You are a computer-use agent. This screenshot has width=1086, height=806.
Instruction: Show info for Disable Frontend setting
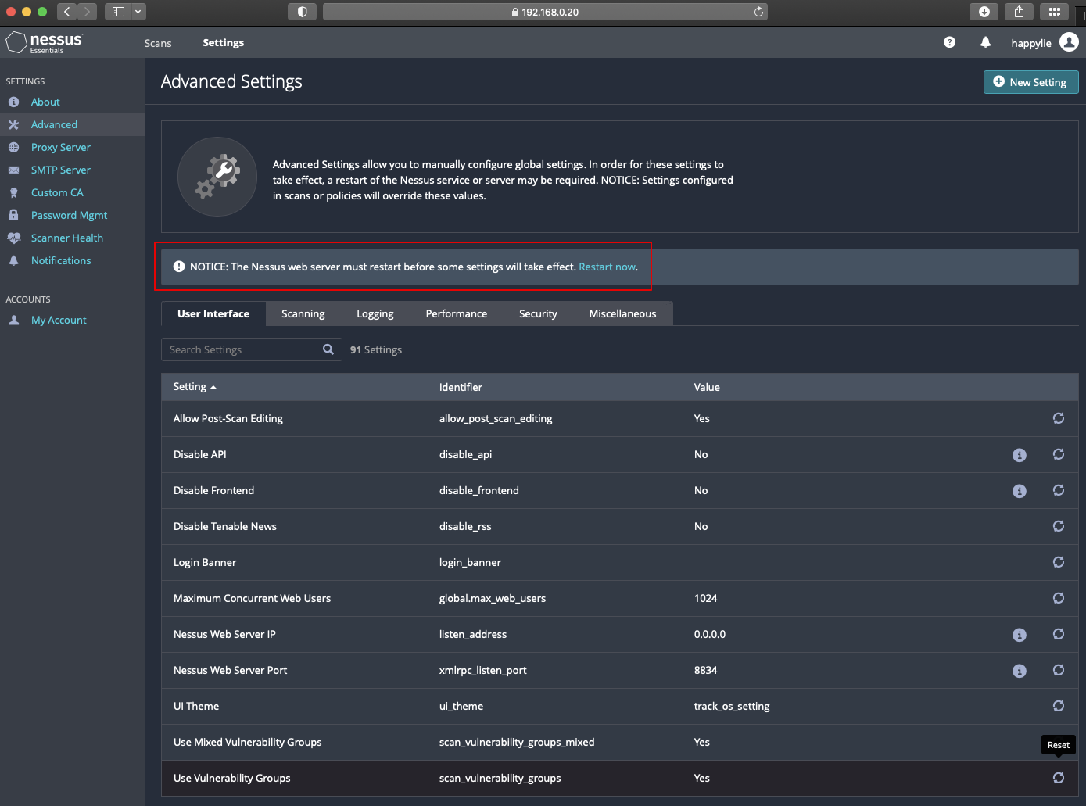point(1020,491)
